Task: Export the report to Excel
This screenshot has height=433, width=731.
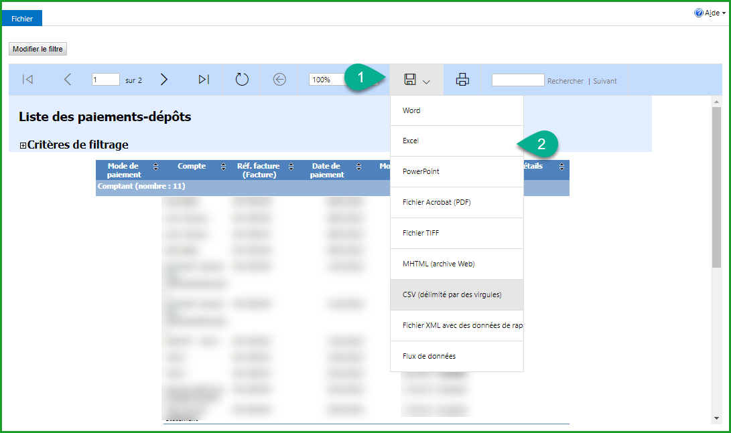Action: [x=411, y=141]
